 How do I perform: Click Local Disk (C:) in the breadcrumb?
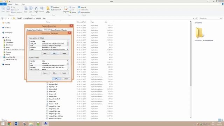[29, 18]
